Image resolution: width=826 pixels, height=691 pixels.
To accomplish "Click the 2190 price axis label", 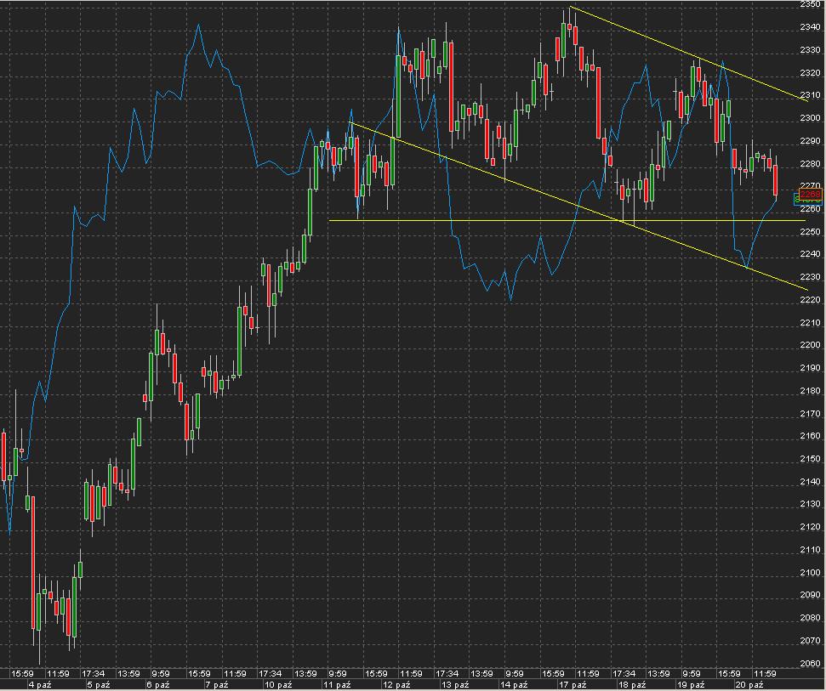I will (x=810, y=368).
